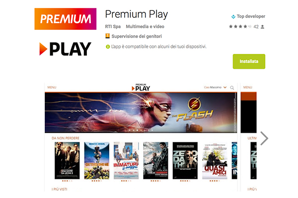Click the star rating display
The width and height of the screenshot is (298, 198).
pyautogui.click(x=240, y=27)
